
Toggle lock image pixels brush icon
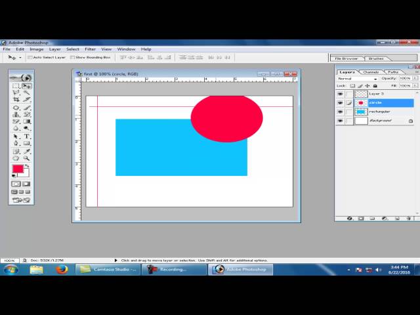(x=360, y=86)
